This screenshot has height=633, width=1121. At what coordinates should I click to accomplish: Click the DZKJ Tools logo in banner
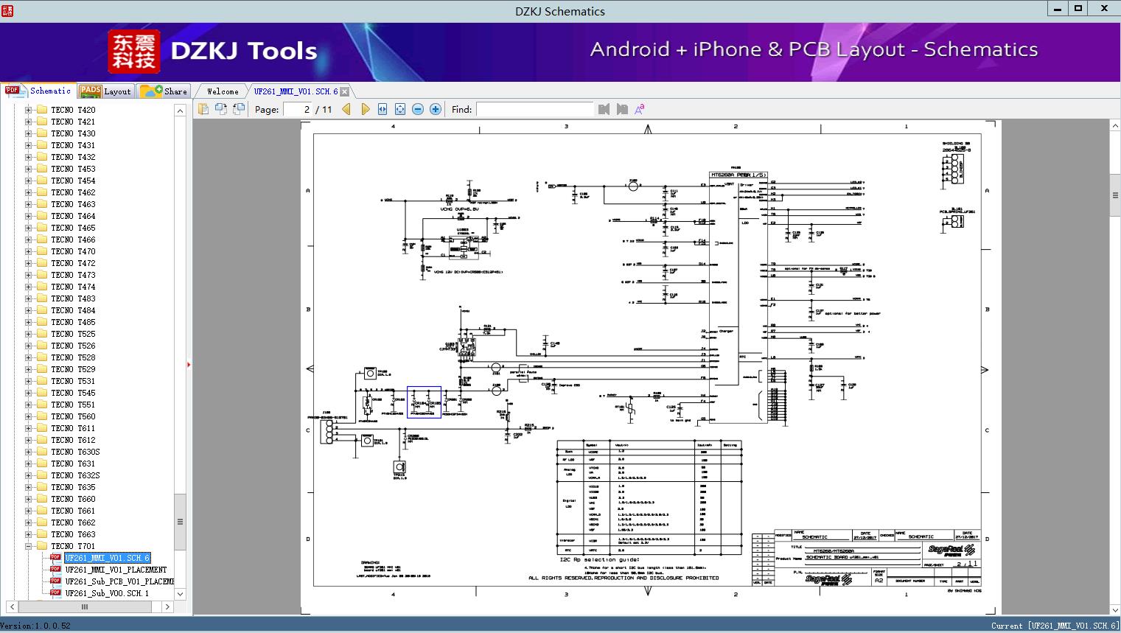pos(214,51)
